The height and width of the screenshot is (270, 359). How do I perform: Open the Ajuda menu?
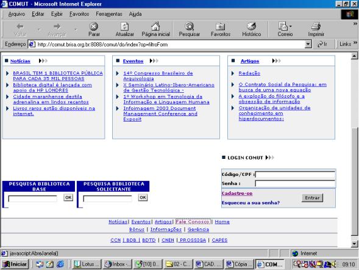pos(135,14)
